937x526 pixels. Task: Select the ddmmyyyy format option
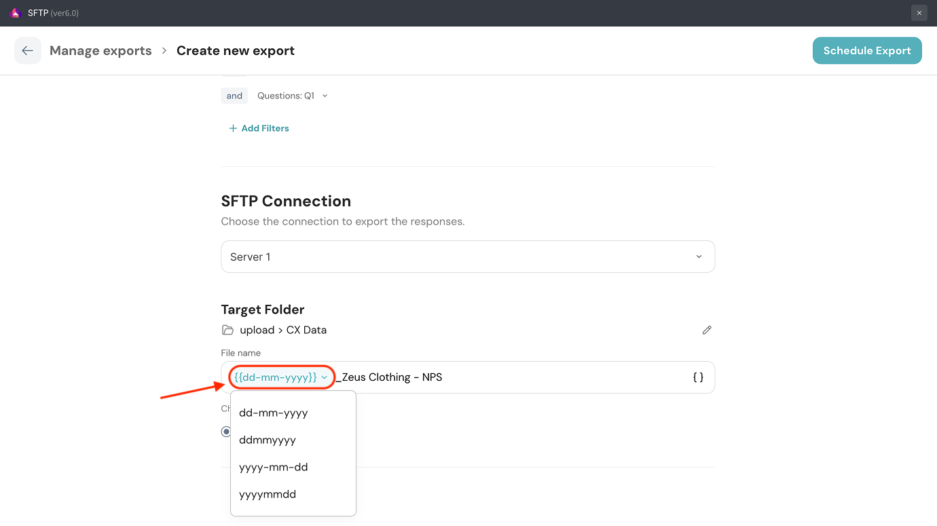point(268,440)
